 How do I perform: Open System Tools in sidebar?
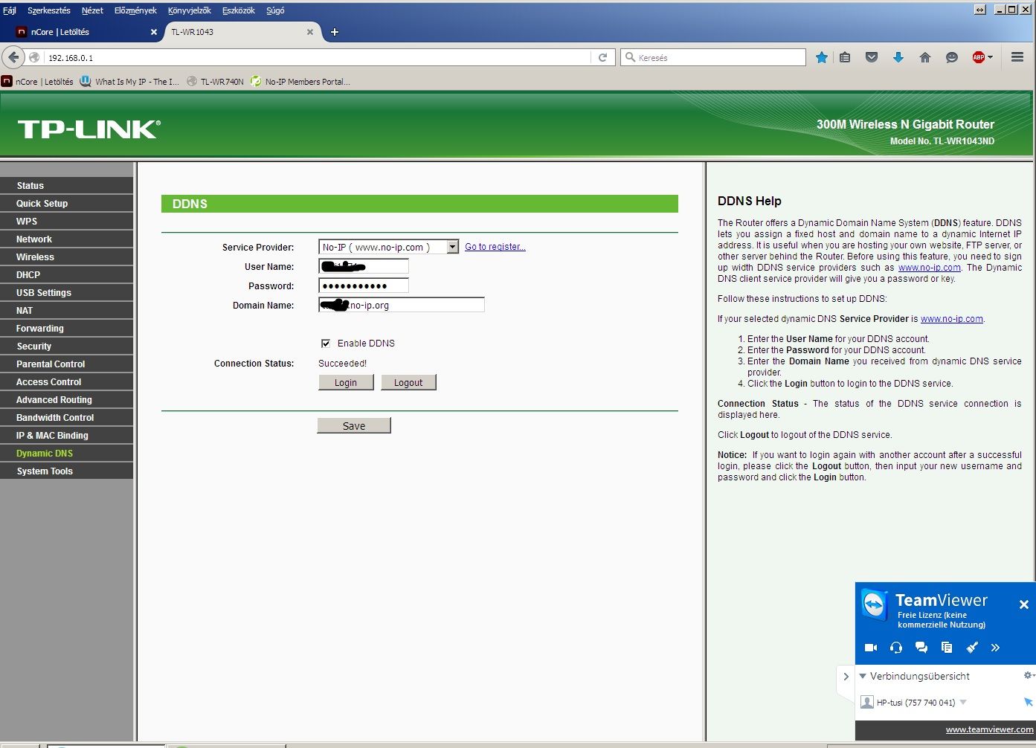tap(67, 471)
